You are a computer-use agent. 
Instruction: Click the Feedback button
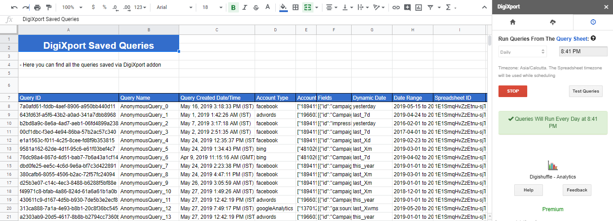tap(577, 190)
